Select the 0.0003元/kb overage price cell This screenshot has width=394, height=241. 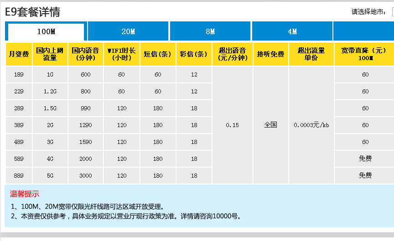pos(311,125)
